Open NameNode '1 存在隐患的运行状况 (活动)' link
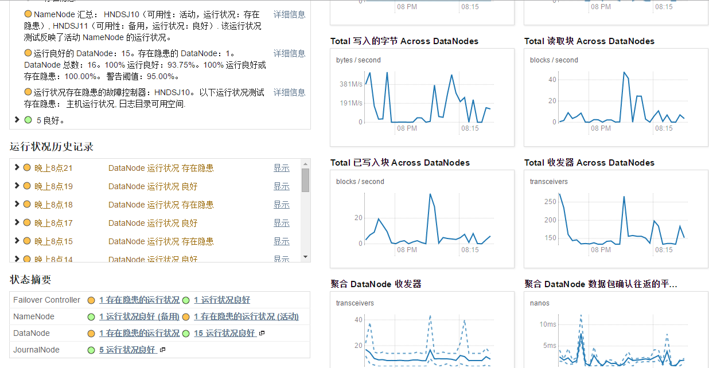The height and width of the screenshot is (368, 709). 246,316
